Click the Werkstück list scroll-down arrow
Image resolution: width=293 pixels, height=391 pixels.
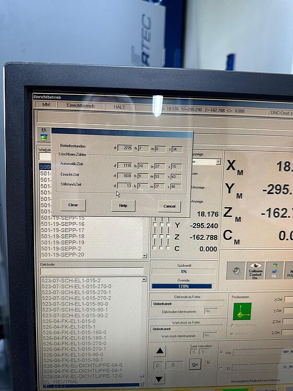(x=144, y=255)
